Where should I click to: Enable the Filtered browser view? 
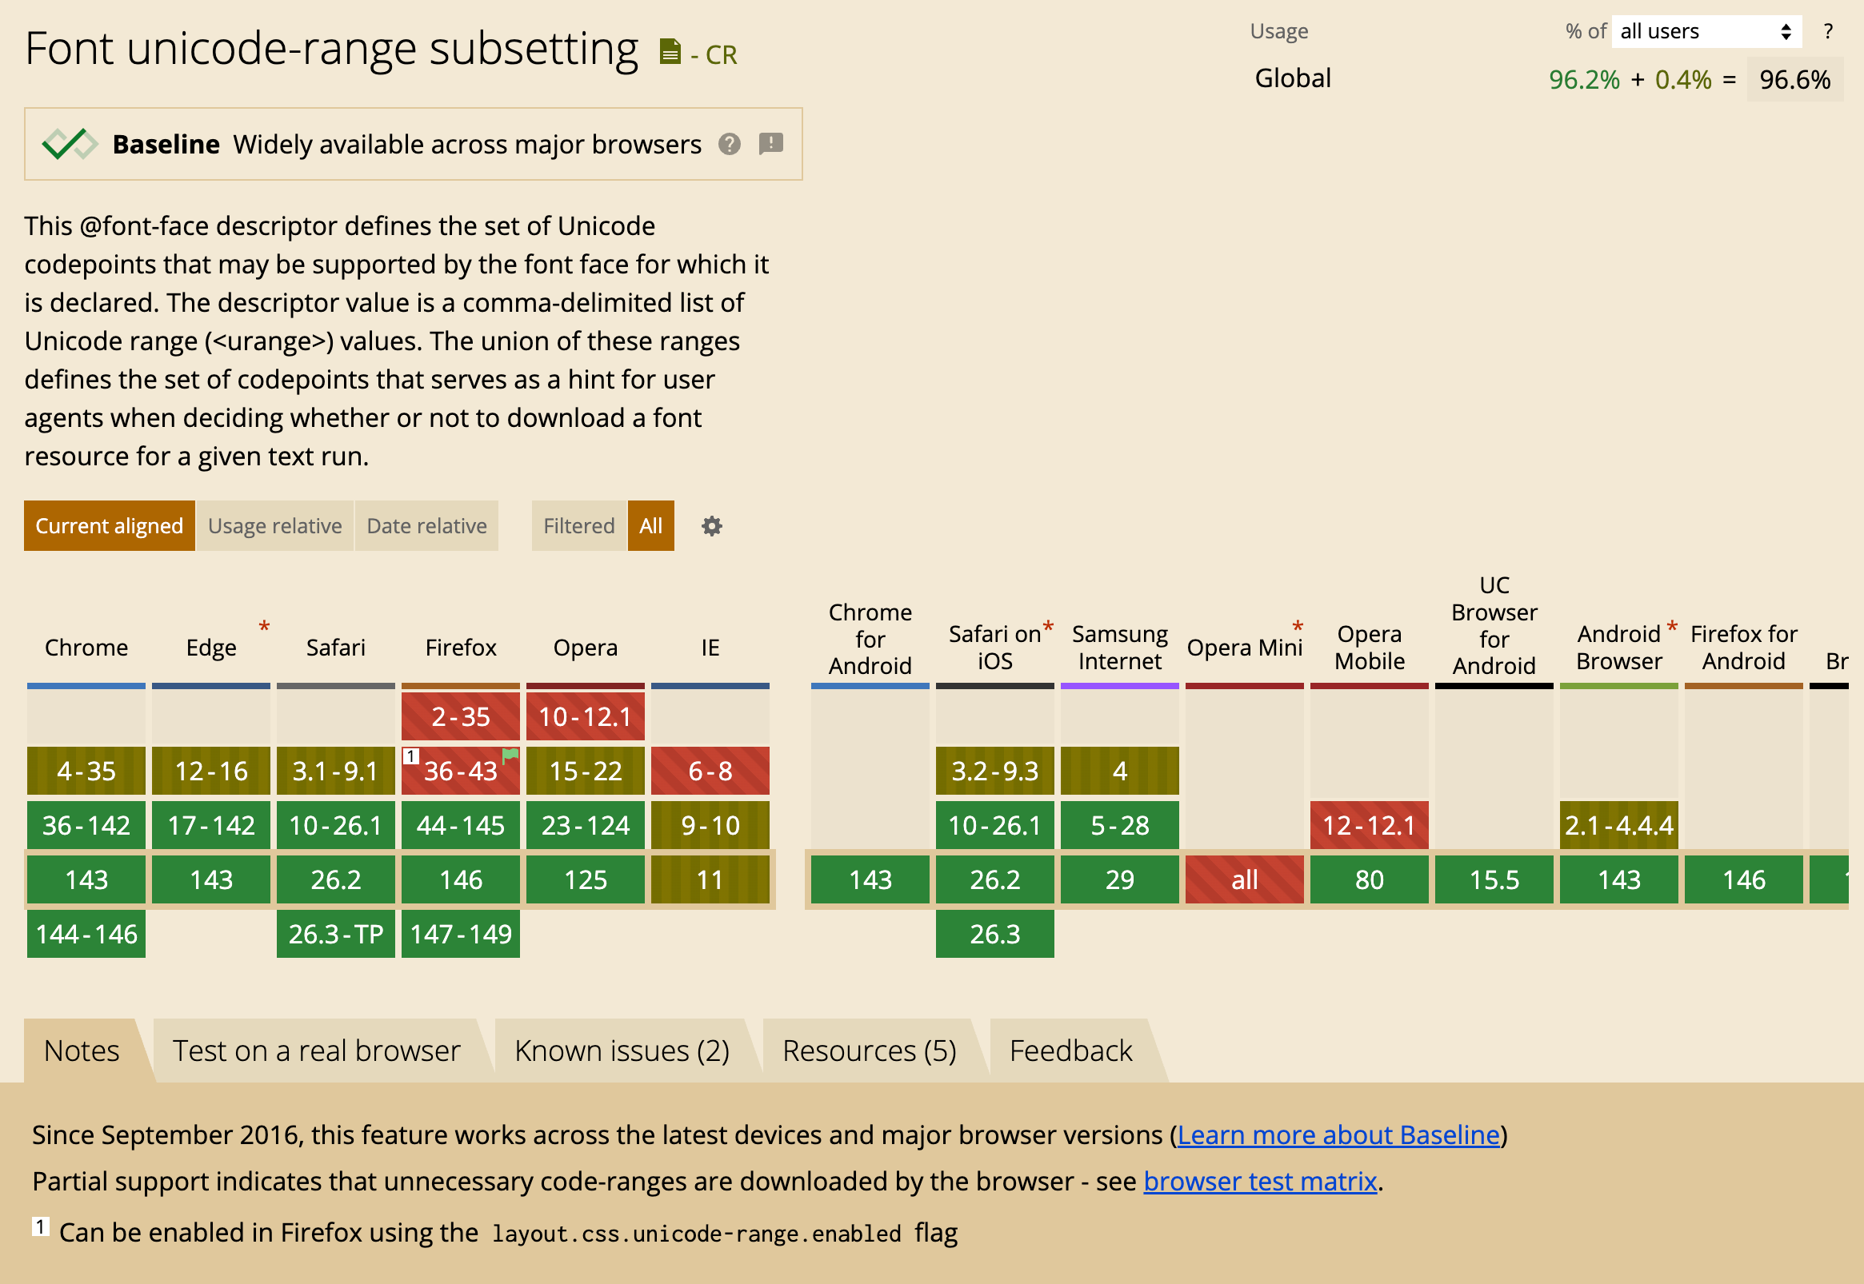coord(578,526)
